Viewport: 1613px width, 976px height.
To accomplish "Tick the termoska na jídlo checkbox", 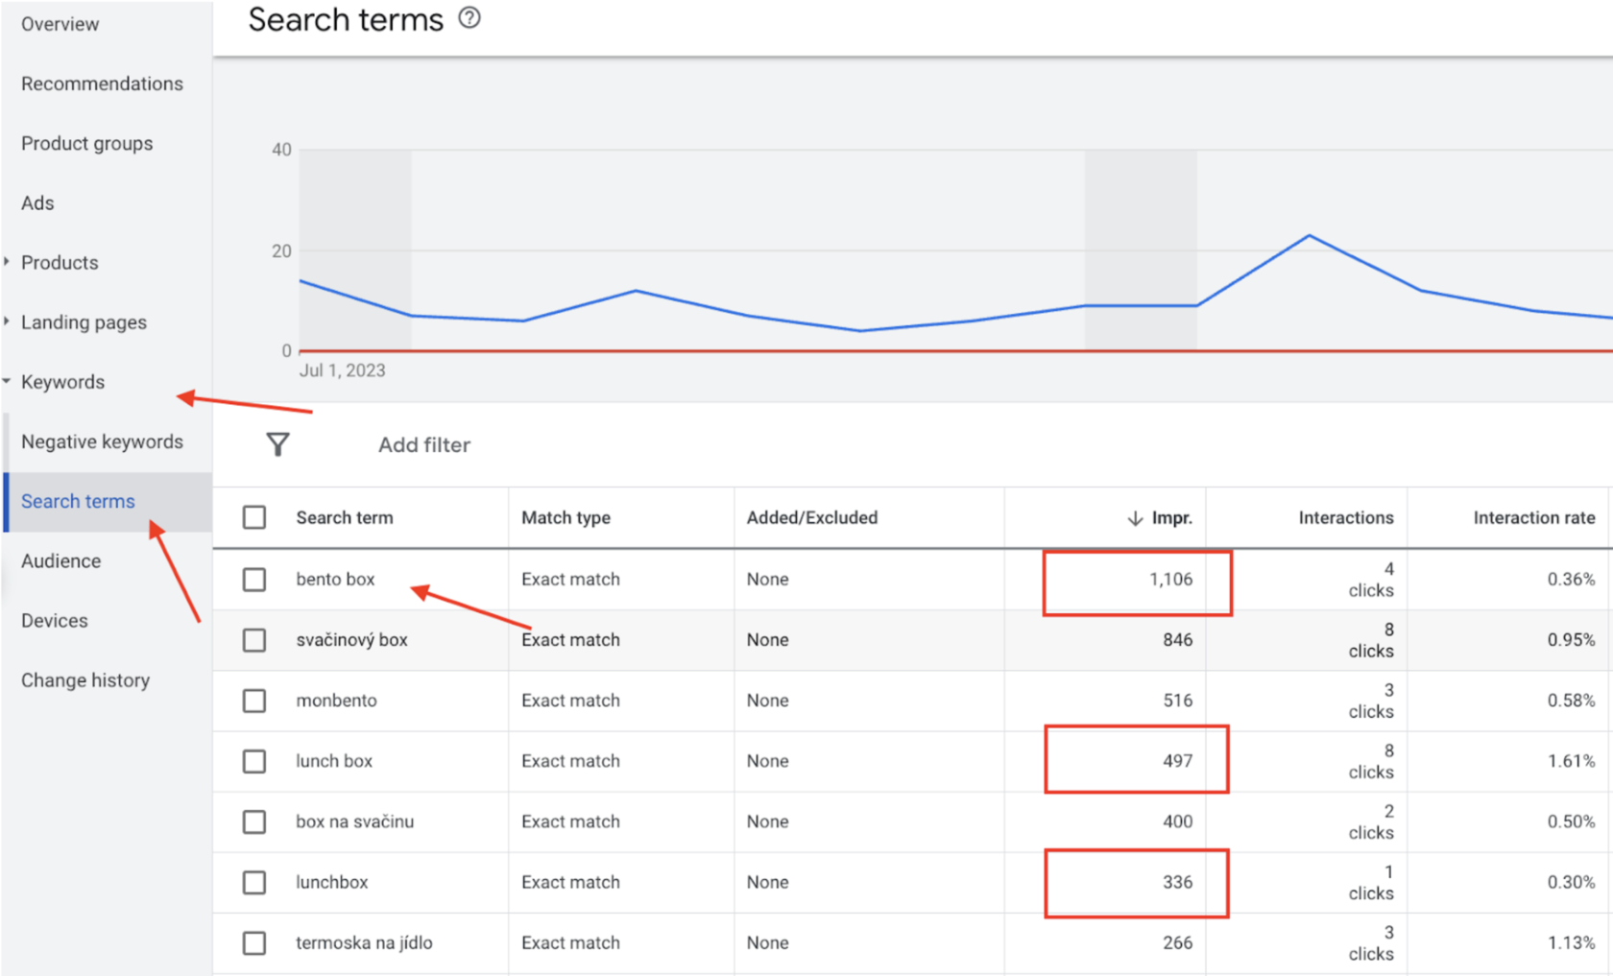I will [x=254, y=943].
